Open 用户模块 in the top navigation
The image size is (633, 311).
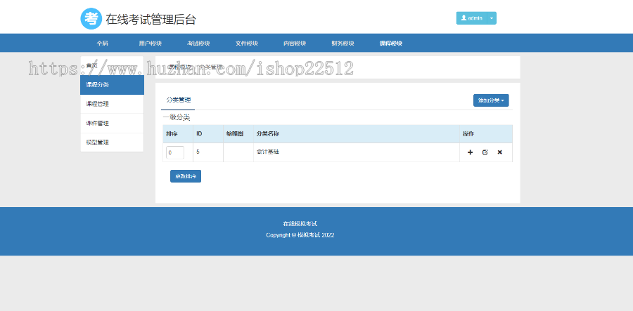pos(151,44)
